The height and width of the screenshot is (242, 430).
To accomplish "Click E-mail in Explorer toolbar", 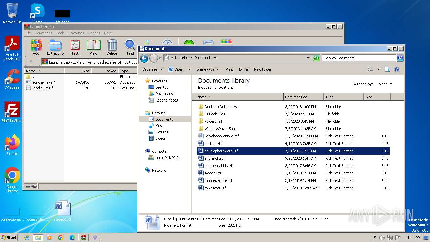I will pyautogui.click(x=244, y=69).
